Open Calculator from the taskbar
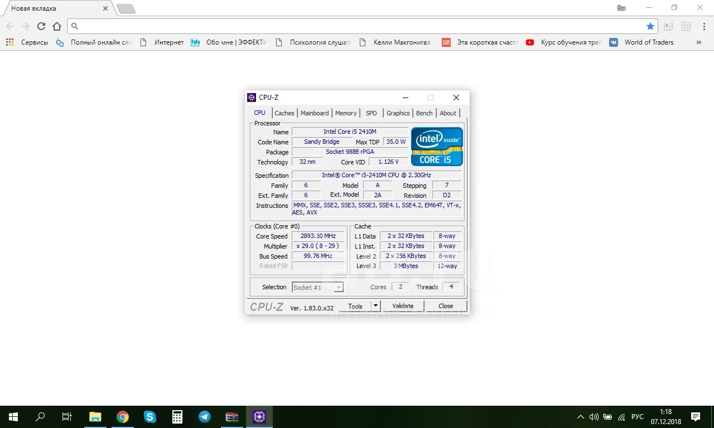 [x=177, y=417]
